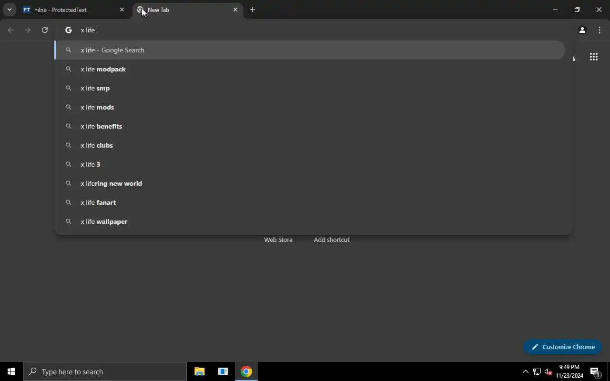
Task: Open the Microsoft Store taskbar icon
Action: (x=223, y=371)
